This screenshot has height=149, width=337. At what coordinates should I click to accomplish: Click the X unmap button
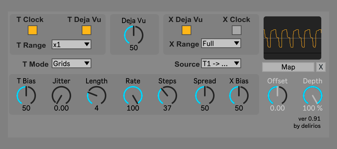(321, 67)
